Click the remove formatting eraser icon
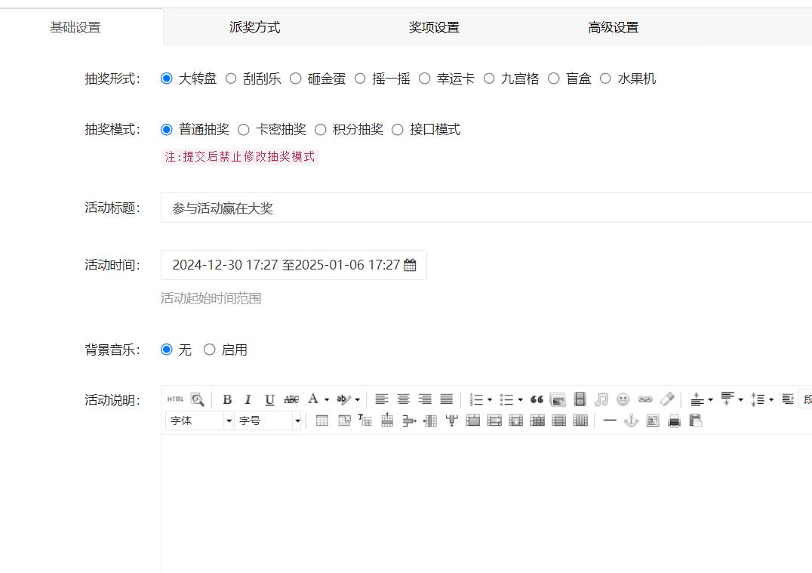 667,399
